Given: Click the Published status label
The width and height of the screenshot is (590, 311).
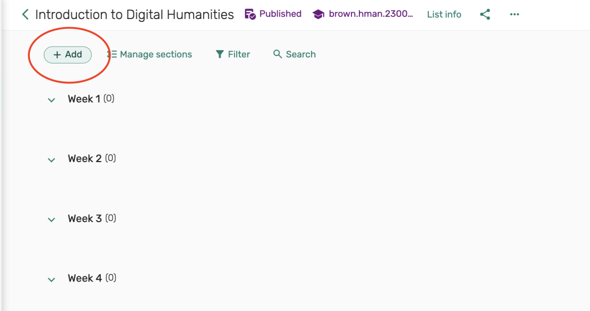Looking at the screenshot, I should point(280,14).
